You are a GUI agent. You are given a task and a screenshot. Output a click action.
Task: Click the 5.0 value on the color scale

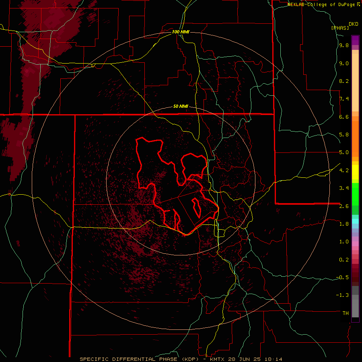coord(344,152)
